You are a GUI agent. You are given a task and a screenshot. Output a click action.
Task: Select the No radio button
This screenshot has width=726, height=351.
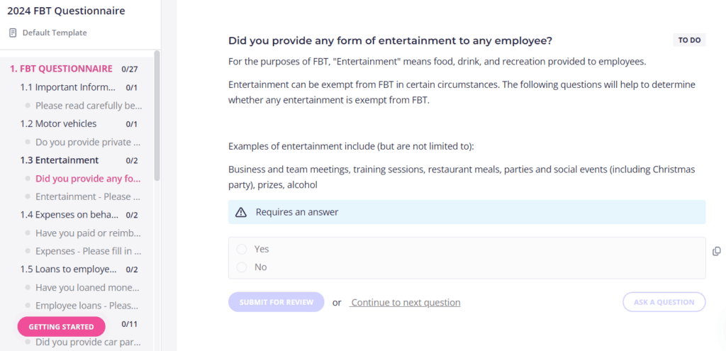click(x=242, y=267)
